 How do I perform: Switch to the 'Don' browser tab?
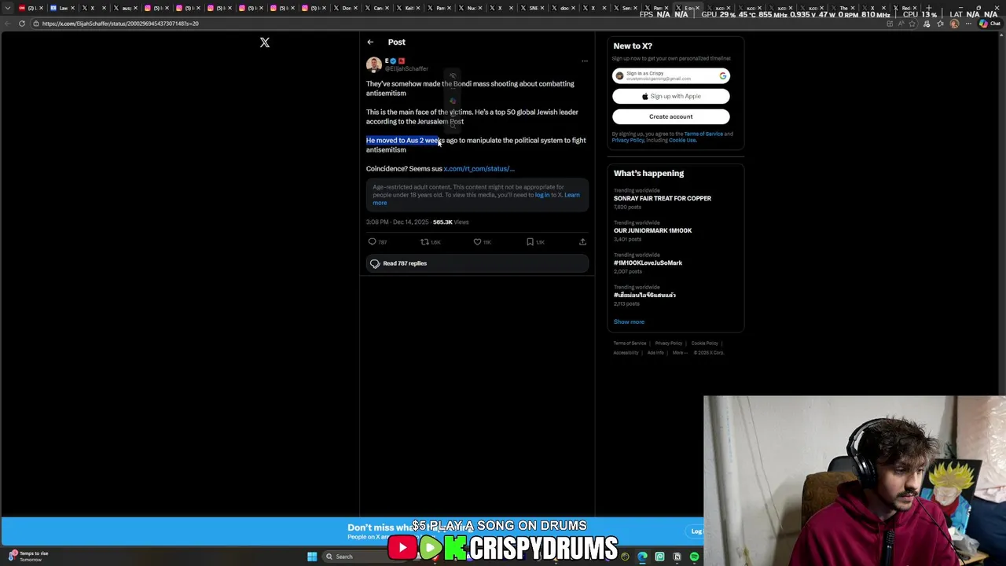pyautogui.click(x=347, y=8)
